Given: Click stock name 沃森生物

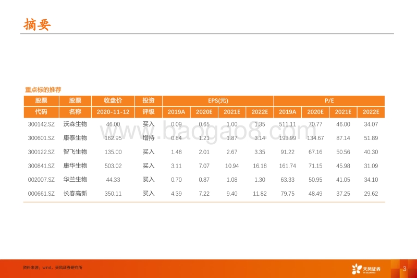Looking at the screenshot, I should [75, 124].
